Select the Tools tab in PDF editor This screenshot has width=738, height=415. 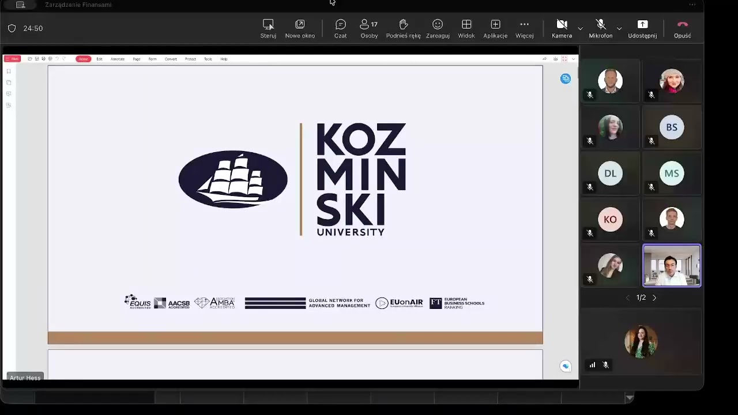208,59
